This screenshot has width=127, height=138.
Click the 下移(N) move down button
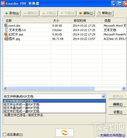tap(68, 13)
